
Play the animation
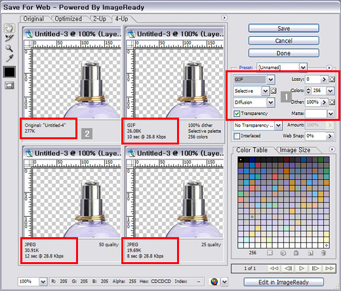coord(302,268)
